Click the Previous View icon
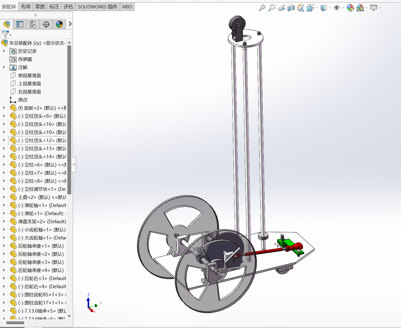Screen dimensions: 401x328 (281, 8)
